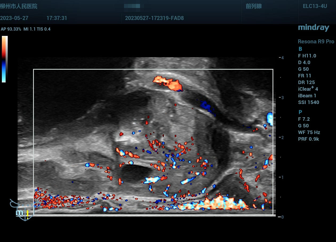Click the underlined 'm' probe orientation marker

(x=19, y=213)
